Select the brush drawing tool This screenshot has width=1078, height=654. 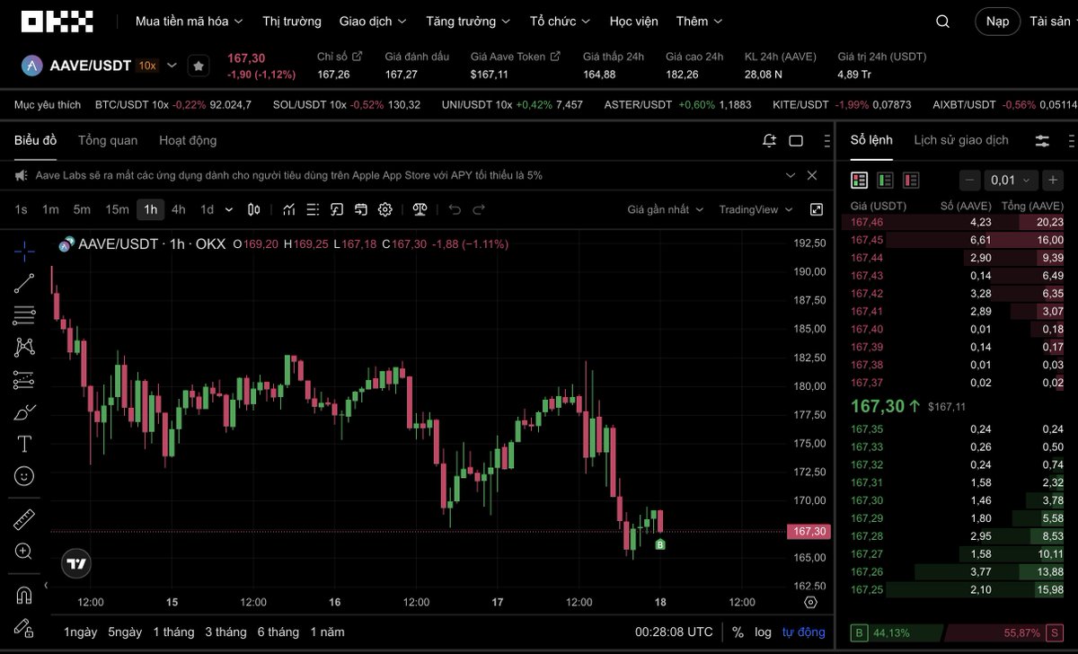[x=24, y=412]
